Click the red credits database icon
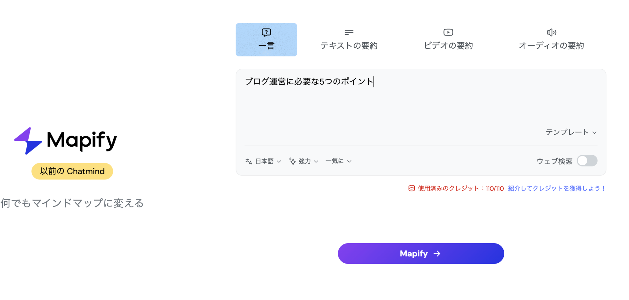629x300 pixels. [411, 189]
